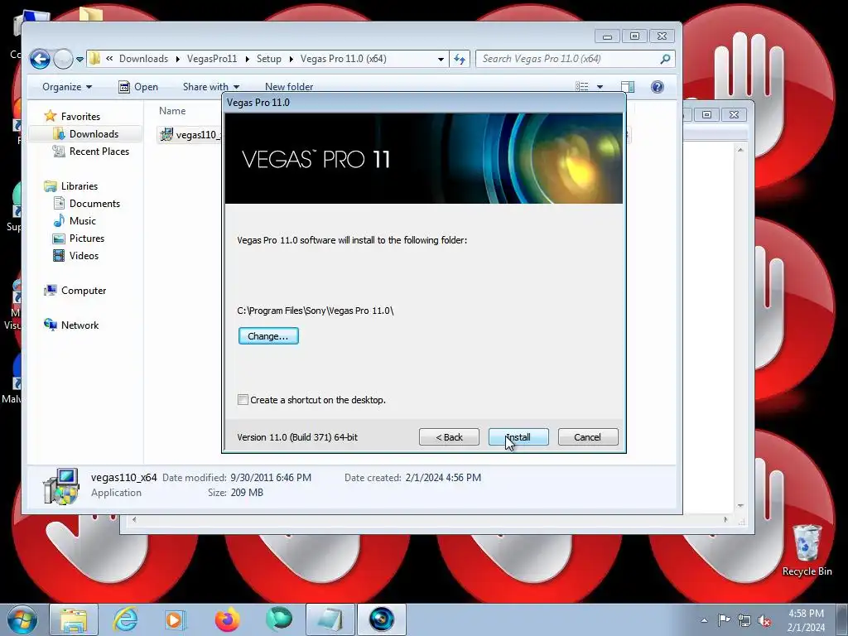Open Windows Explorer from taskbar
Image resolution: width=848 pixels, height=636 pixels.
(x=74, y=619)
